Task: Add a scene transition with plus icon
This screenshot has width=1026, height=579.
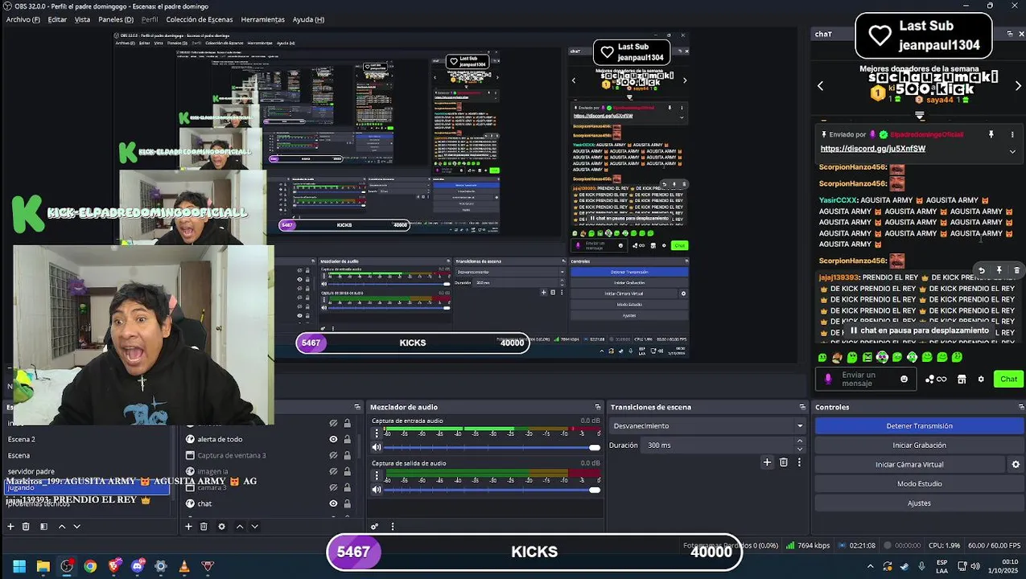Action: [767, 462]
